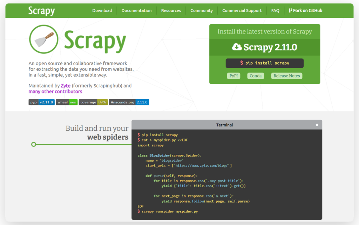
Task: Click the 'scrapy runspider myspider.py' command line
Action: (x=168, y=211)
